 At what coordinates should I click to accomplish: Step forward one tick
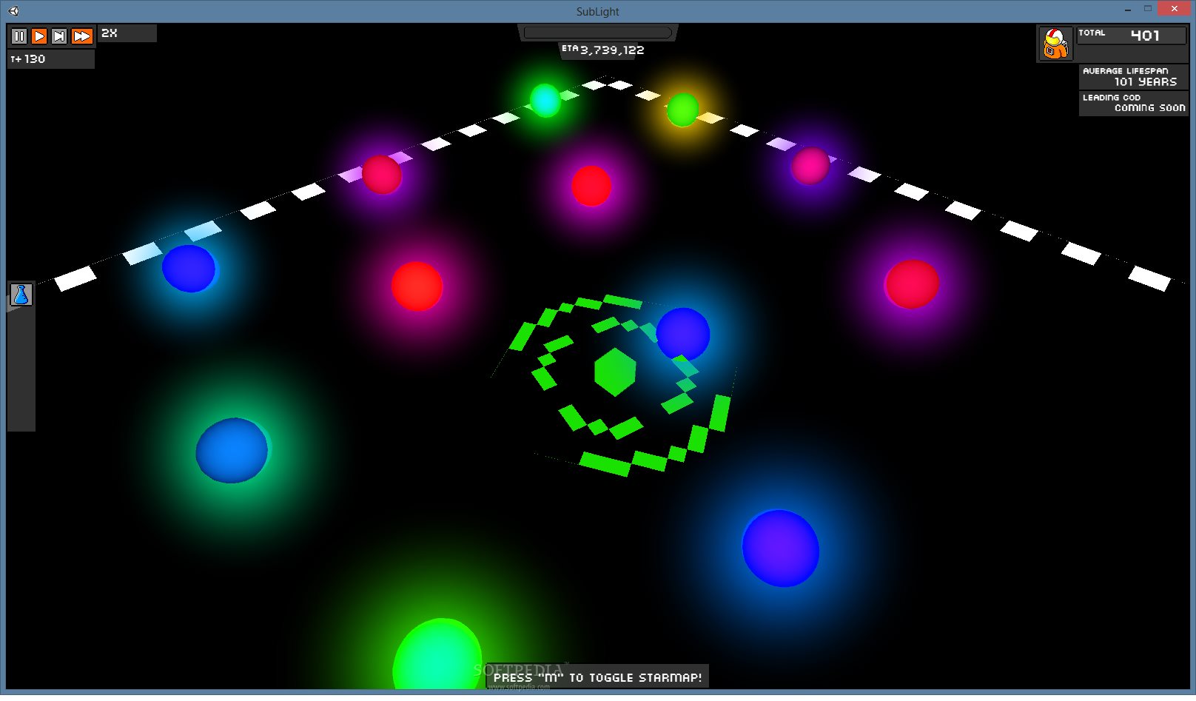pos(59,36)
